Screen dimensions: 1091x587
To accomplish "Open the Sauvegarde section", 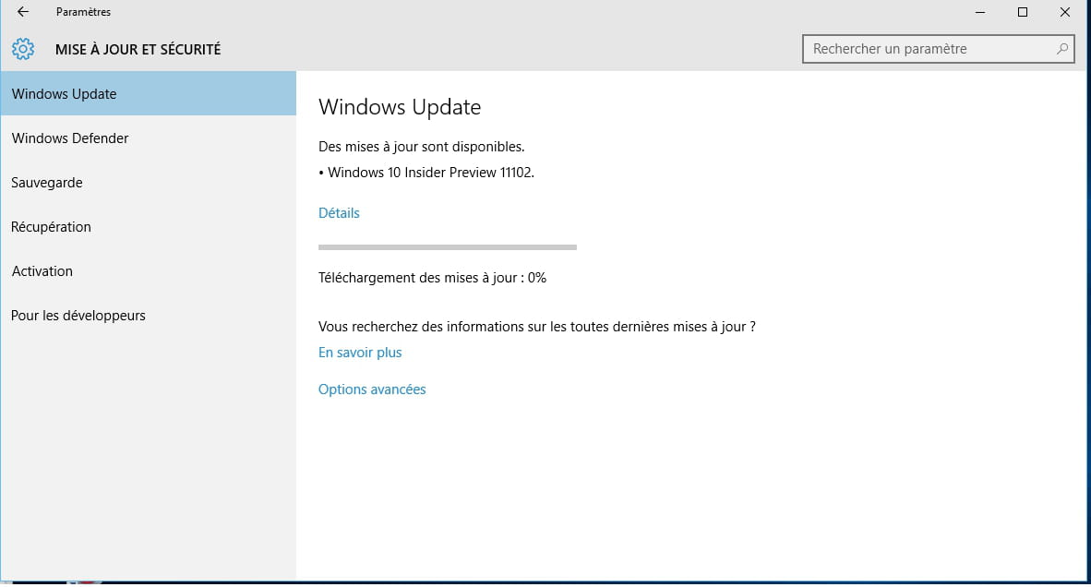I will (x=149, y=183).
